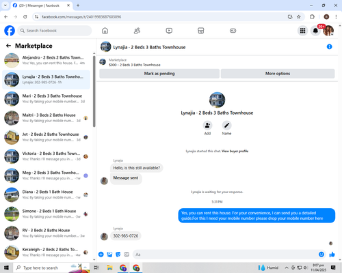This screenshot has width=342, height=273.
Task: Open the Gaming tab
Action: tap(233, 31)
